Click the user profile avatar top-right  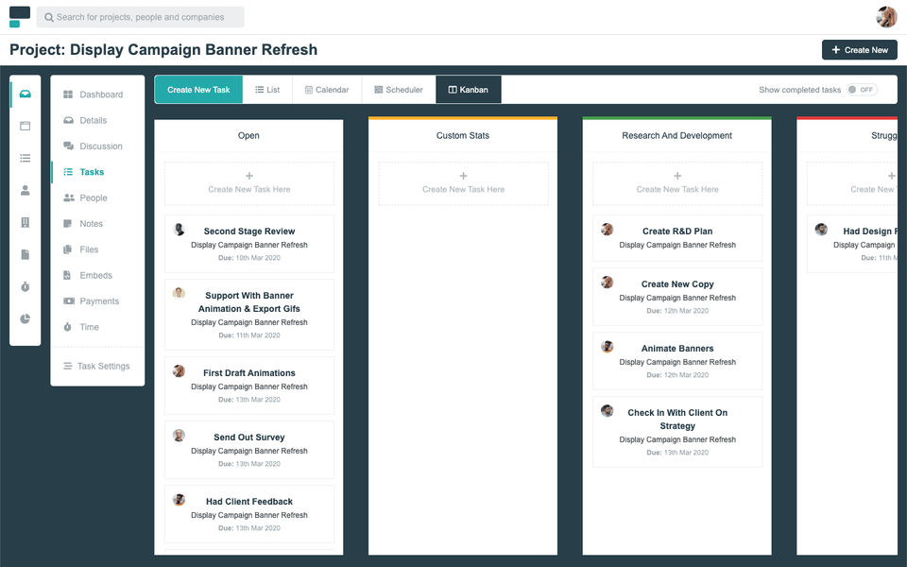[x=885, y=17]
